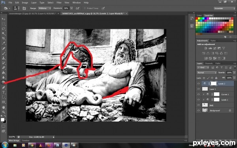This screenshot has width=237, height=148.
Task: Add a Vibrance adjustment
Action: pyautogui.click(x=224, y=48)
